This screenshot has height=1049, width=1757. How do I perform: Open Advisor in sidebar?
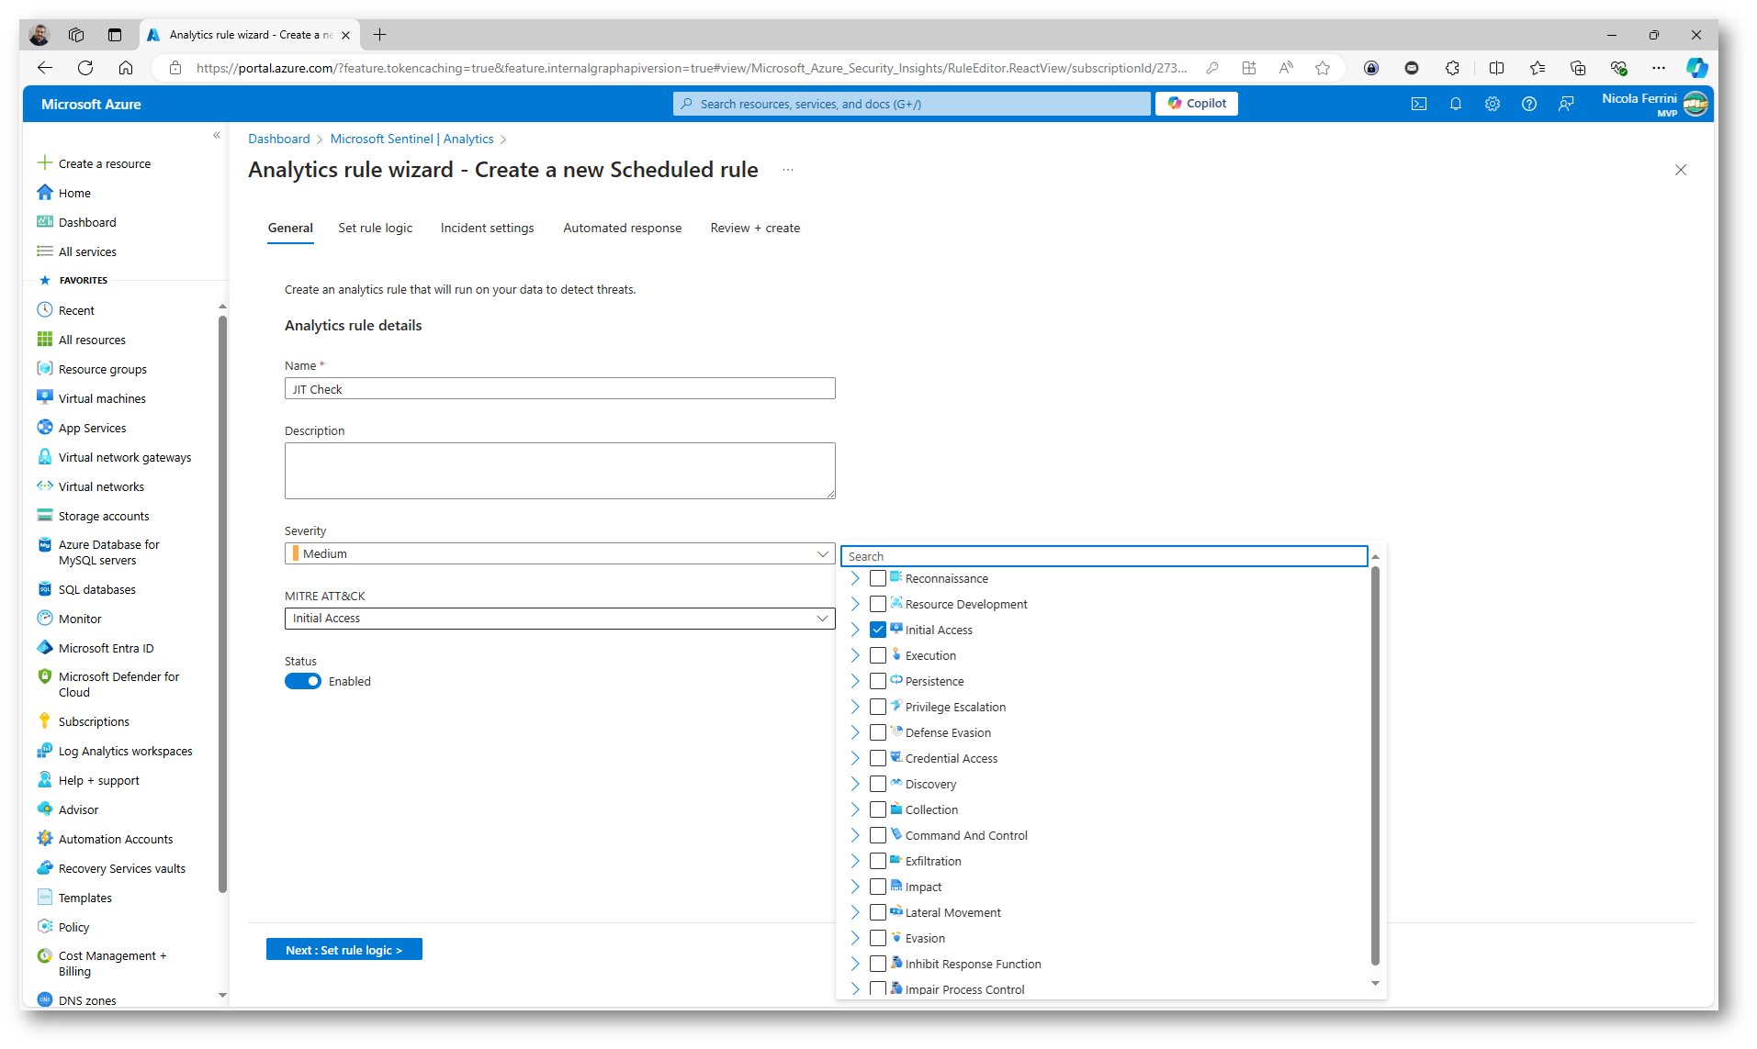(x=78, y=809)
